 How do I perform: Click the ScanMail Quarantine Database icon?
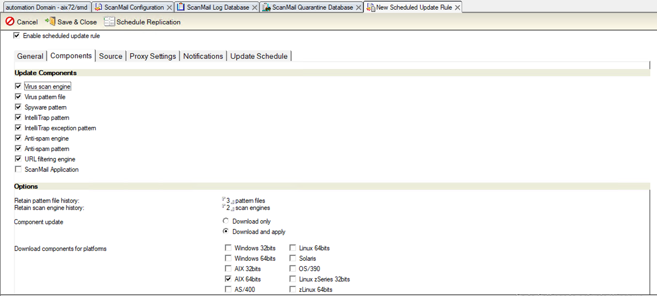[x=266, y=7]
